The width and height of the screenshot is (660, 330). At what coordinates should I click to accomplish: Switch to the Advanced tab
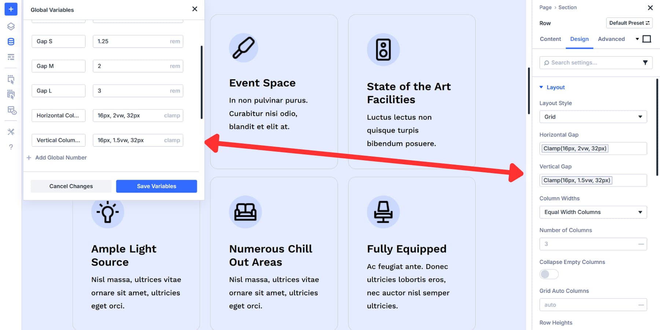coord(611,39)
